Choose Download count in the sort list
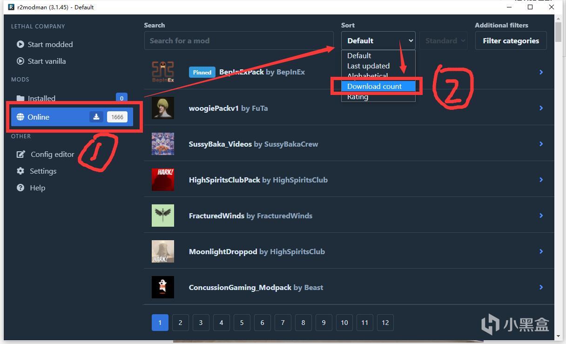The width and height of the screenshot is (566, 344). 378,86
